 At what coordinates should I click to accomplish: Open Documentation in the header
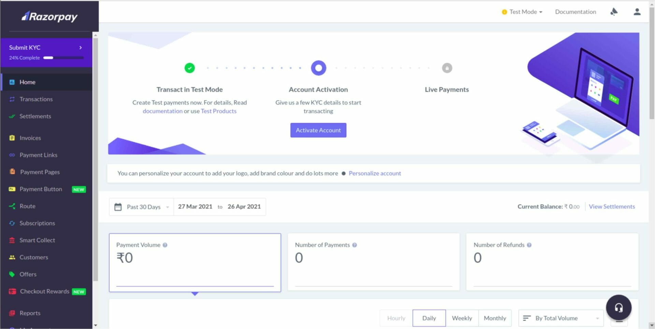[576, 12]
